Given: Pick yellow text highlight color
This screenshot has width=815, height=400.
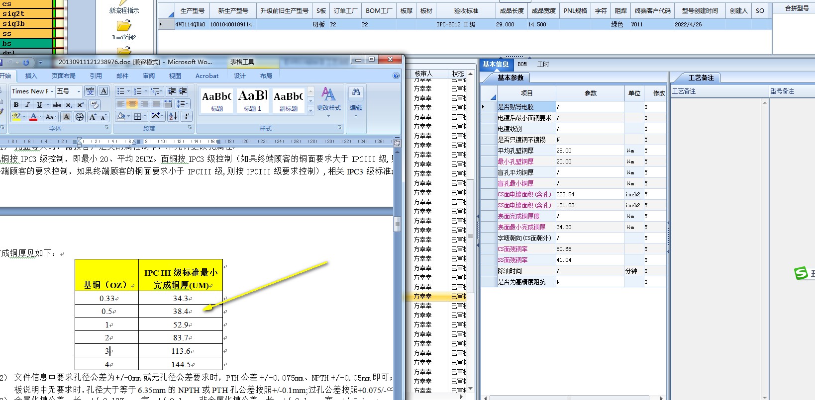Looking at the screenshot, I should pos(16,117).
